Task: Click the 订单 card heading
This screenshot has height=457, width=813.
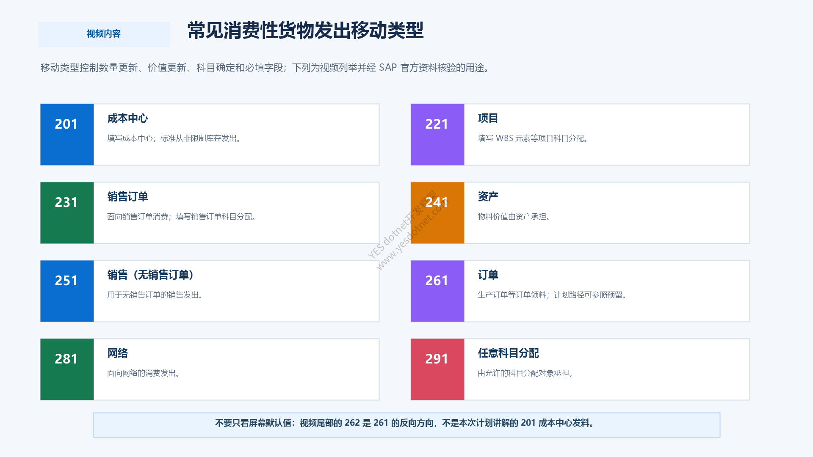Action: (488, 275)
